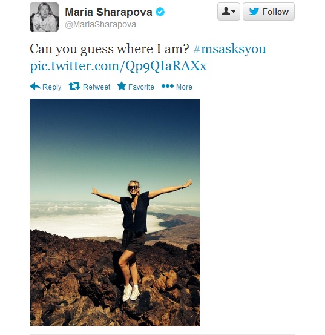This screenshot has width=325, height=335.
Task: Open the #msasksyou hashtag
Action: [230, 49]
